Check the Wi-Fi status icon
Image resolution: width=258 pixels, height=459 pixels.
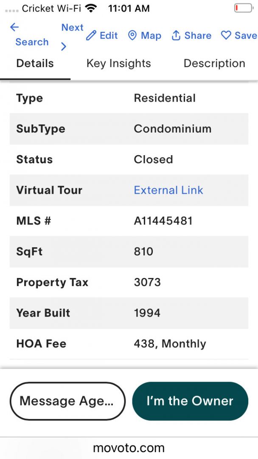click(90, 8)
